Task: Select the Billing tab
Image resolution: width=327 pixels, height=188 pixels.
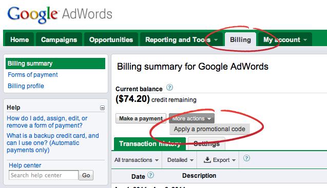Action: (240, 39)
